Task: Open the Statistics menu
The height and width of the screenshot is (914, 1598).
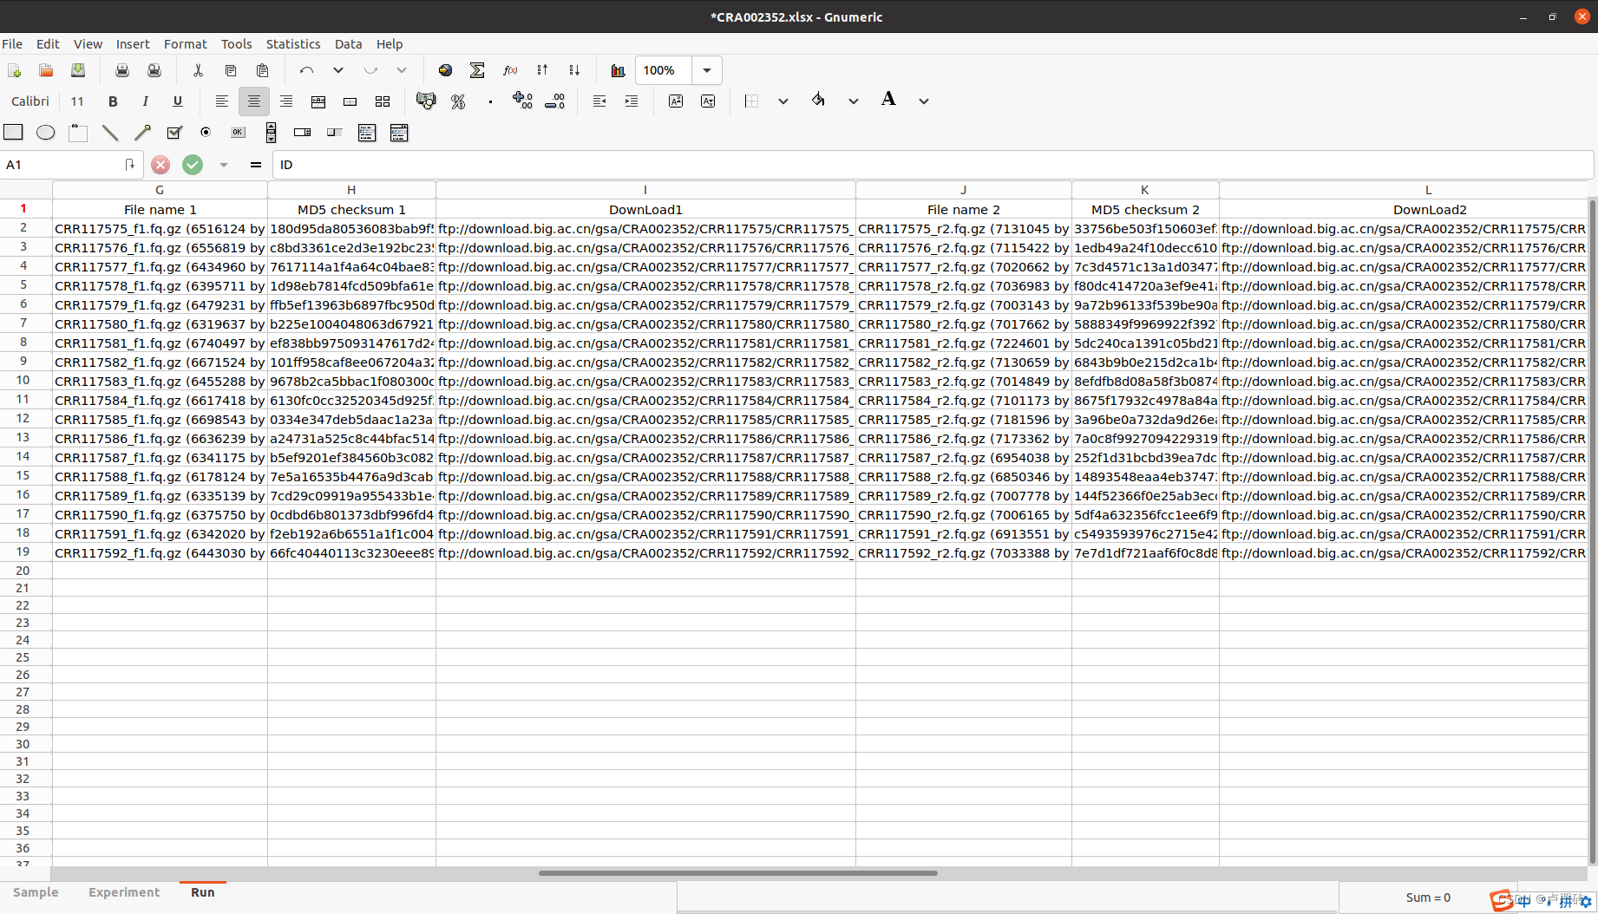Action: click(293, 44)
